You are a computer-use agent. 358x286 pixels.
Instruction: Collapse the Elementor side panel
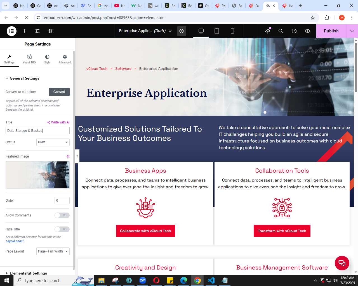[77, 156]
